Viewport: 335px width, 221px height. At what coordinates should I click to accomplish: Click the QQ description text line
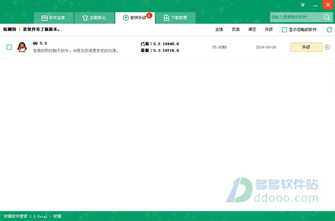pos(75,51)
